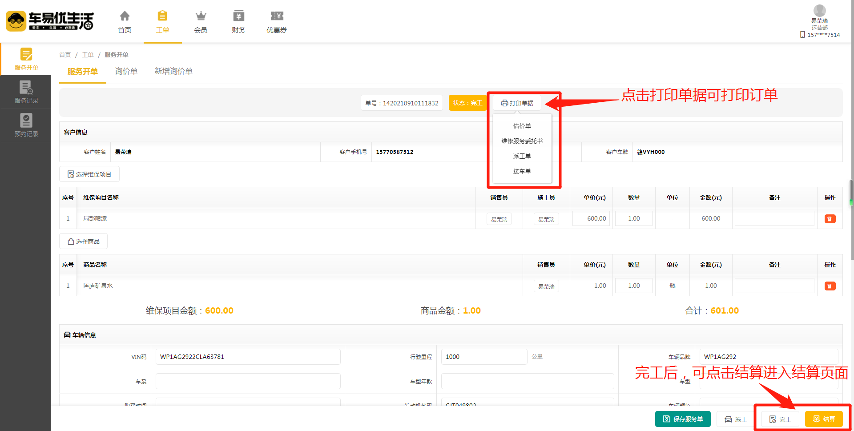Click the 车易优生活 logo

click(x=50, y=21)
